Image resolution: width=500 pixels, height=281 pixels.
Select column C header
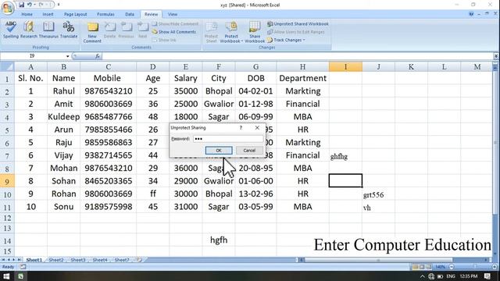(x=109, y=67)
